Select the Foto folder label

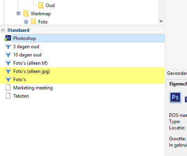point(43,22)
